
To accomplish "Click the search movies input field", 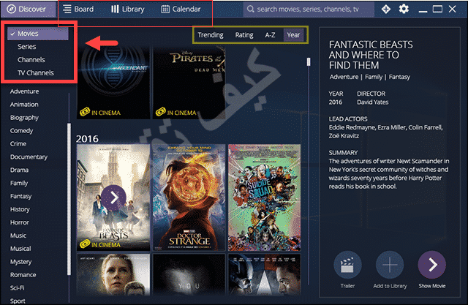I will tap(309, 10).
